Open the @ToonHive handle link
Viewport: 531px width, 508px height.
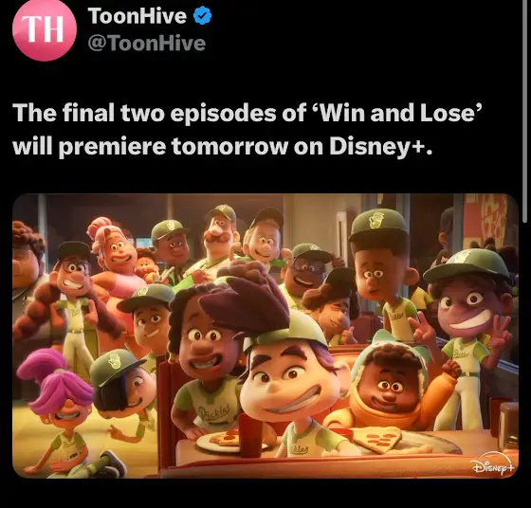click(x=147, y=44)
